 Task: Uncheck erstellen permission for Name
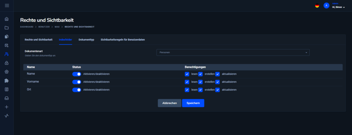(200, 74)
